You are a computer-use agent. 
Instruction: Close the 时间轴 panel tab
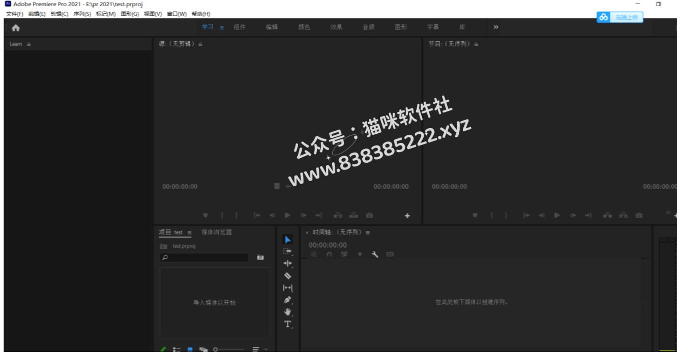[x=307, y=232]
